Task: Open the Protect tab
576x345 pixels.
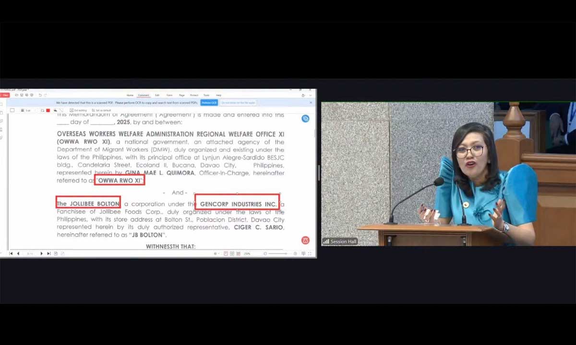Action: coord(194,95)
